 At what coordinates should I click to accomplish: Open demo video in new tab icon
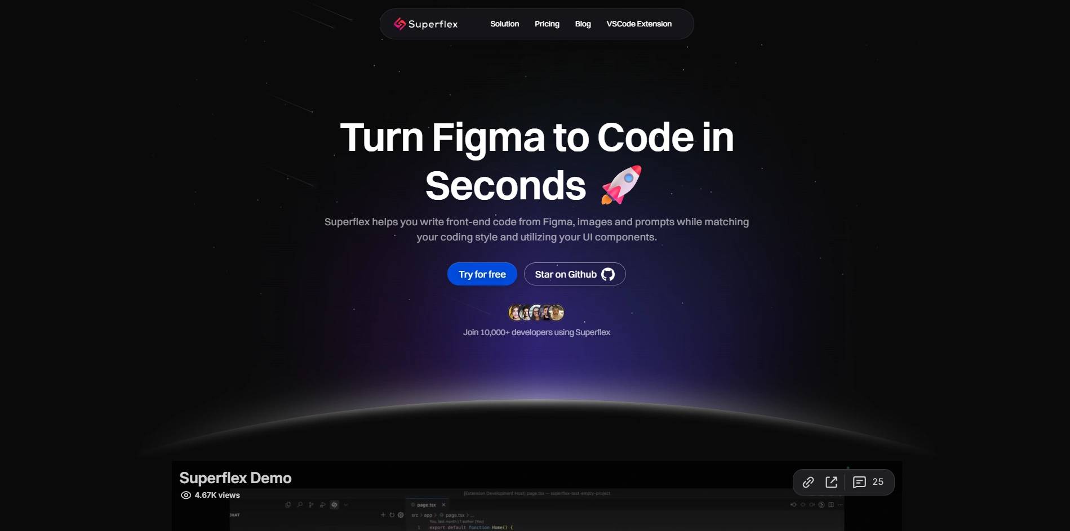coord(831,482)
